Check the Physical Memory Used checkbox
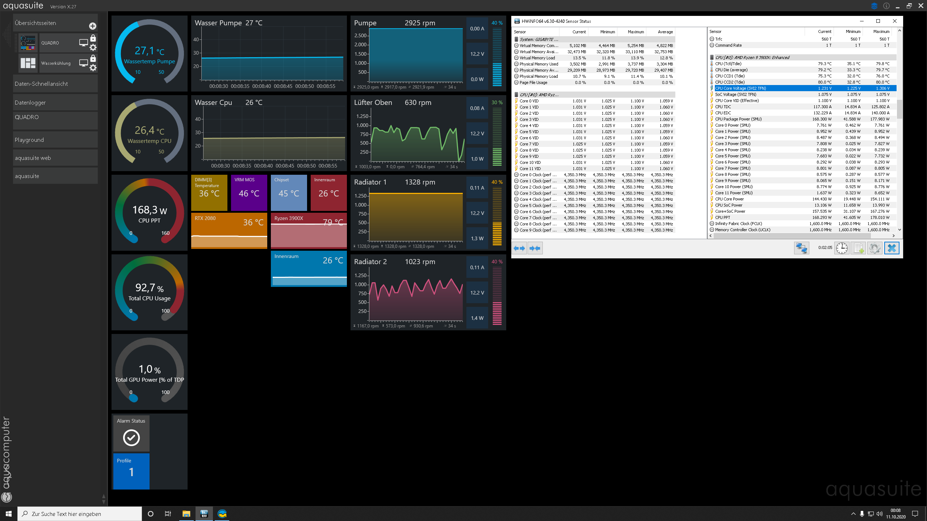Screen dimensions: 927x521 (517, 64)
